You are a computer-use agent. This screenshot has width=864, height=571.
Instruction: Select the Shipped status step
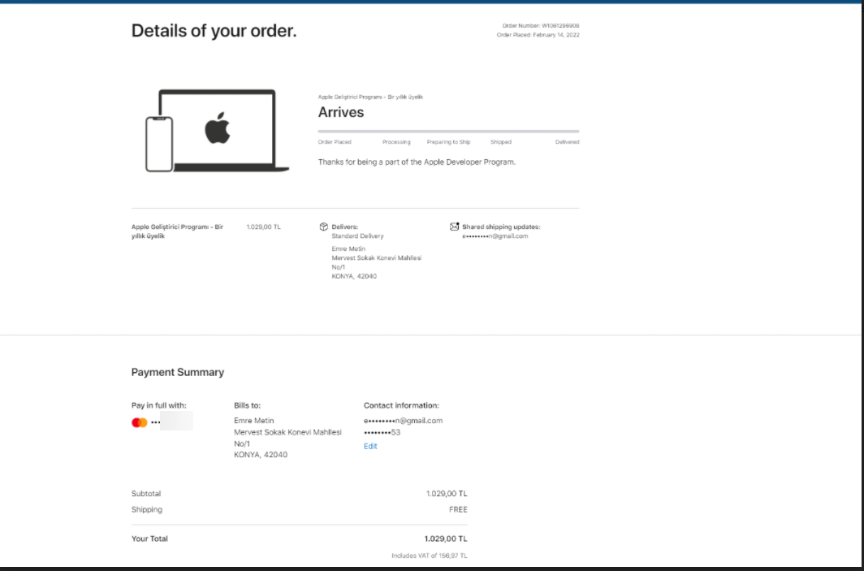pos(500,142)
